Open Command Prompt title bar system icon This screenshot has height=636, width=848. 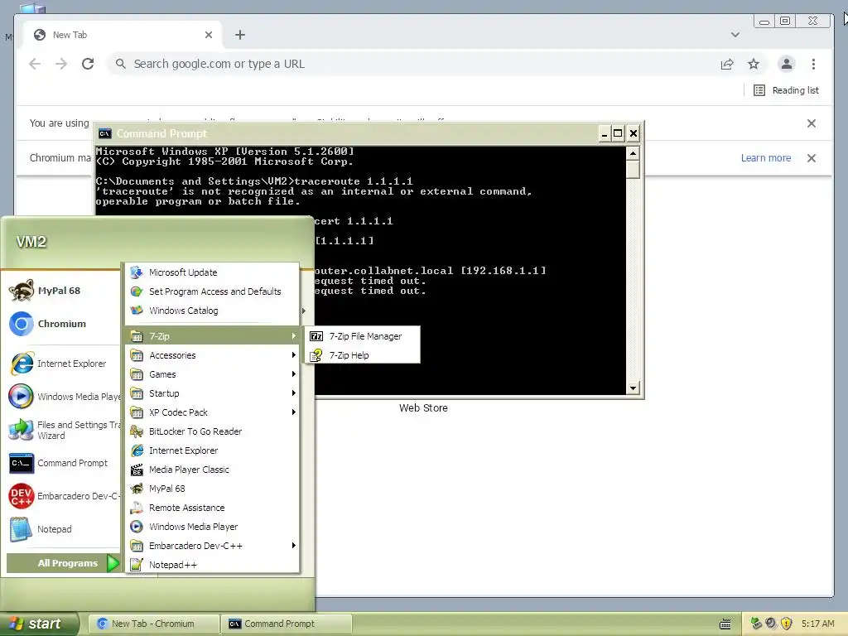tap(105, 133)
